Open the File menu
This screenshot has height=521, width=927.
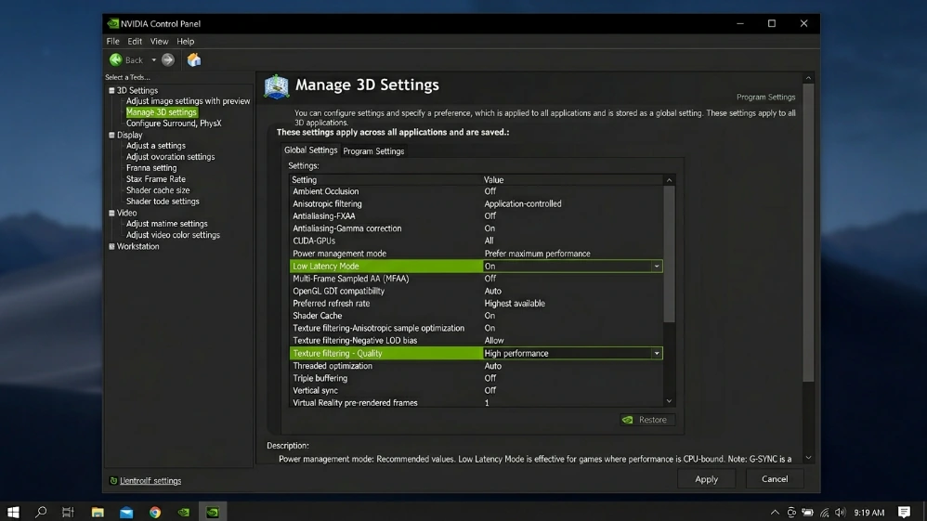coord(113,42)
